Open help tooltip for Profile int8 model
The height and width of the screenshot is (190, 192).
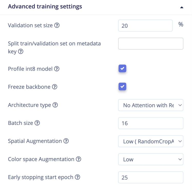click(x=57, y=69)
